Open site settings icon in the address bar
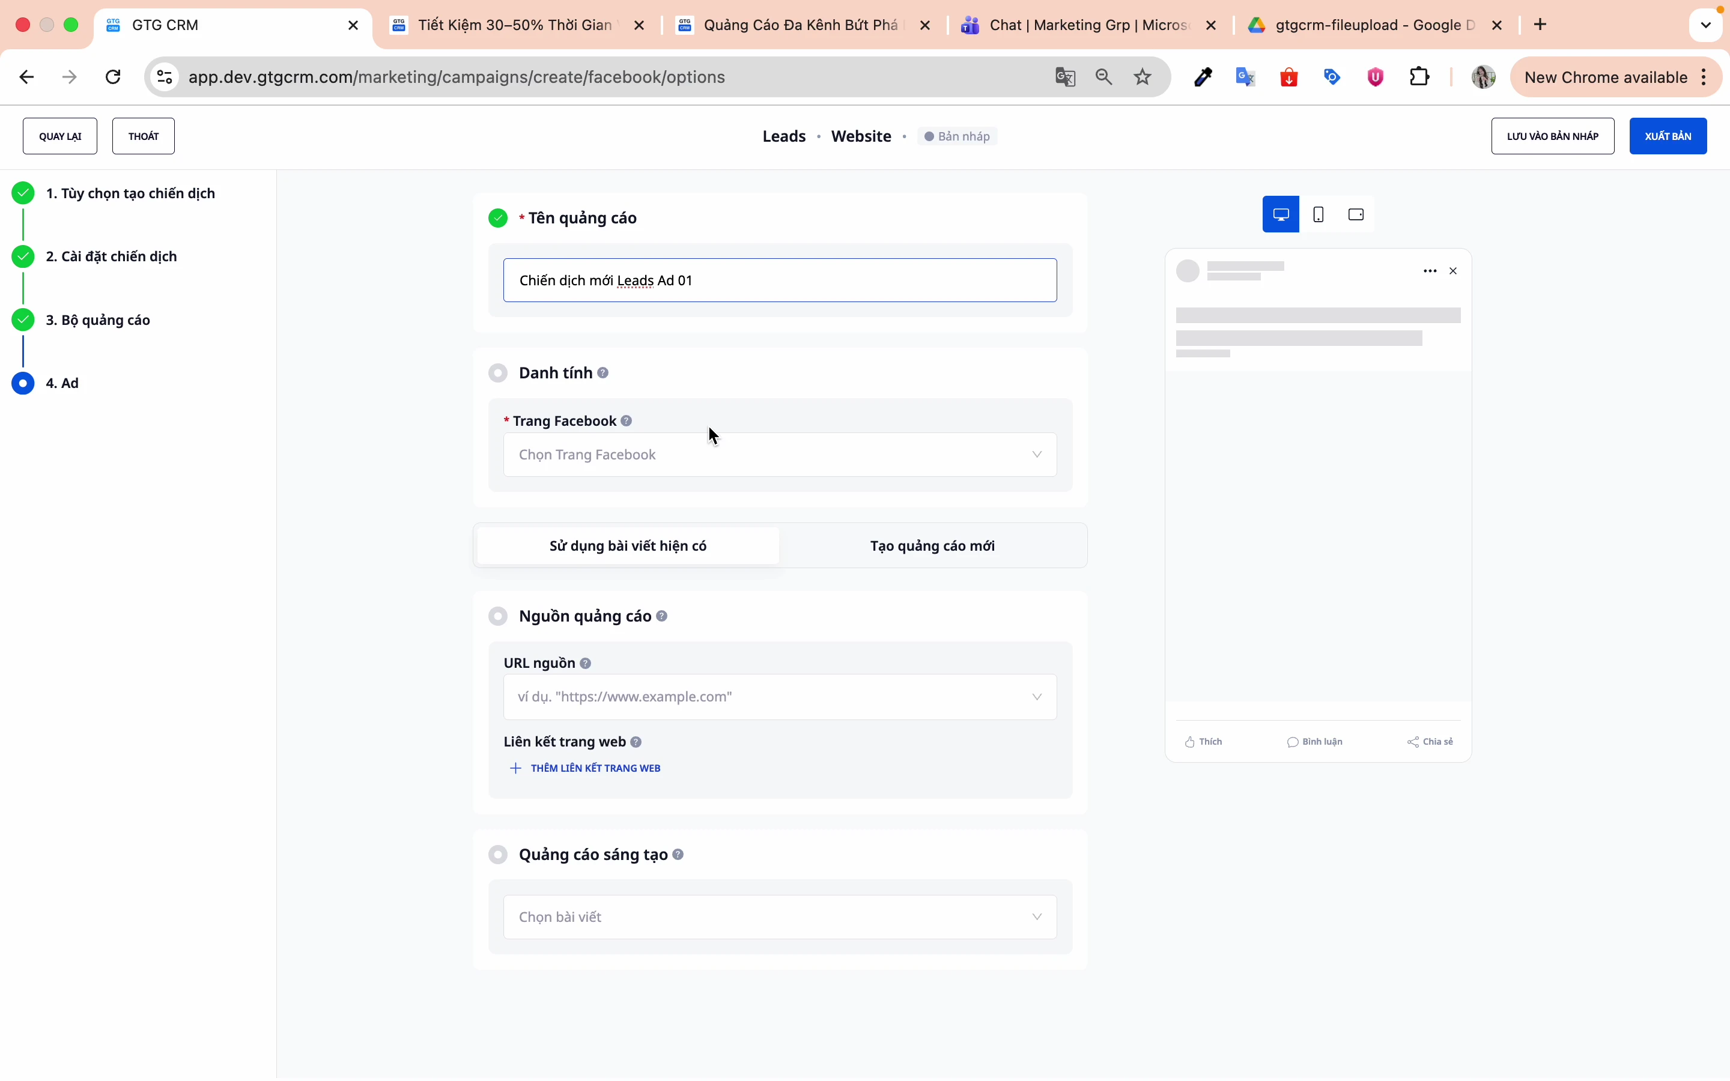The width and height of the screenshot is (1730, 1081). (164, 76)
